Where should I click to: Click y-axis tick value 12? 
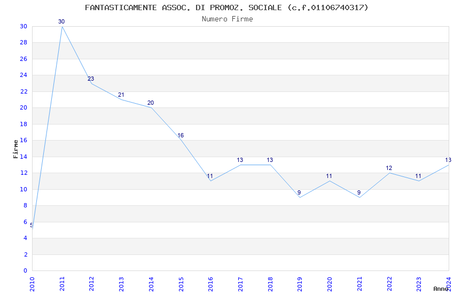click(x=24, y=173)
